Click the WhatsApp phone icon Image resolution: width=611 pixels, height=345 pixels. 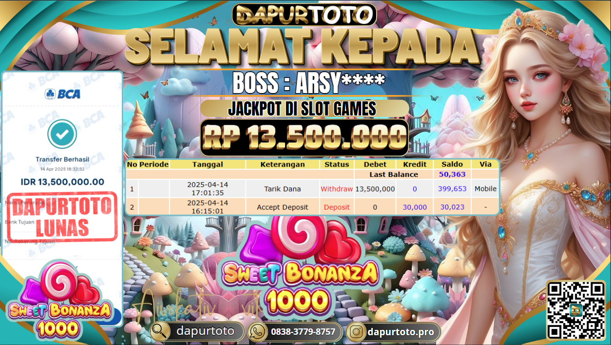pyautogui.click(x=258, y=332)
